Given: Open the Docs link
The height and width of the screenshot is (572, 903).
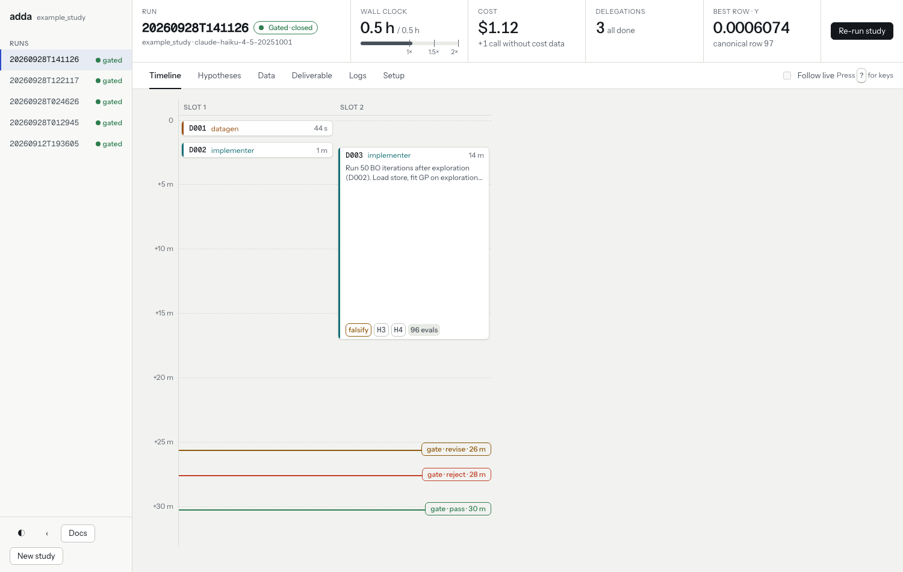Looking at the screenshot, I should (78, 533).
